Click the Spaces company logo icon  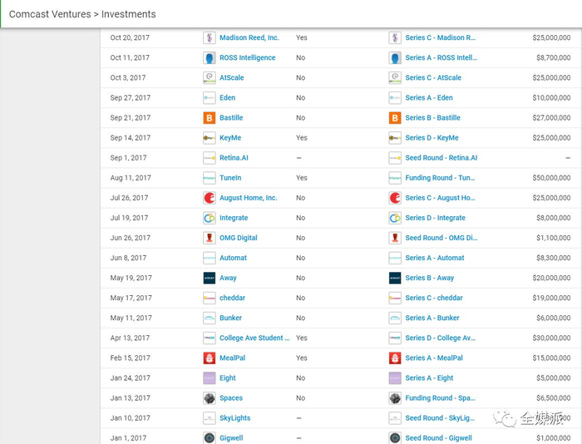[210, 398]
